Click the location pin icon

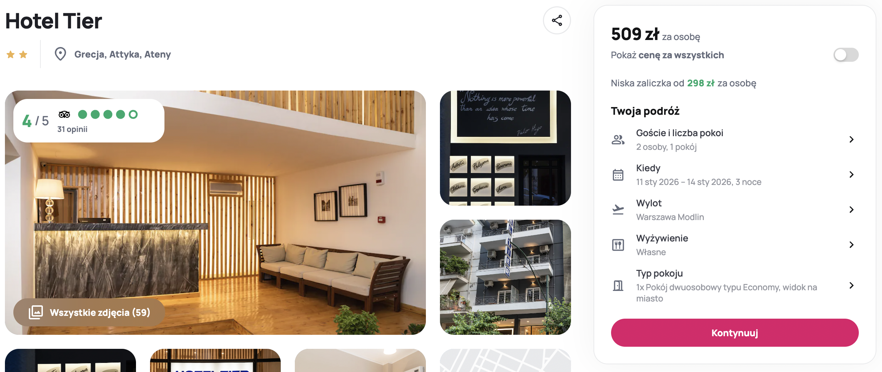click(60, 54)
